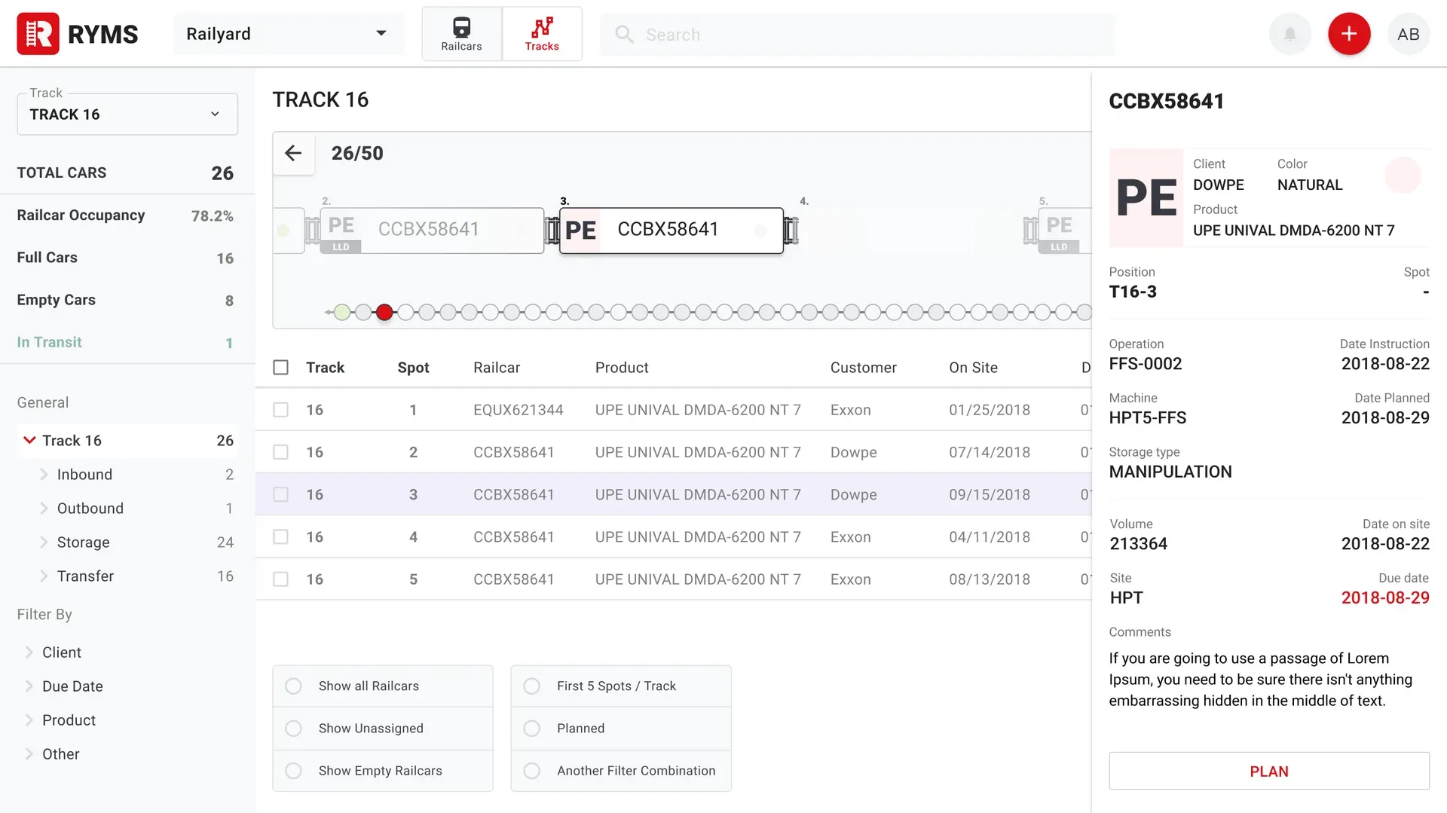Select the Planned radio option

tap(531, 729)
